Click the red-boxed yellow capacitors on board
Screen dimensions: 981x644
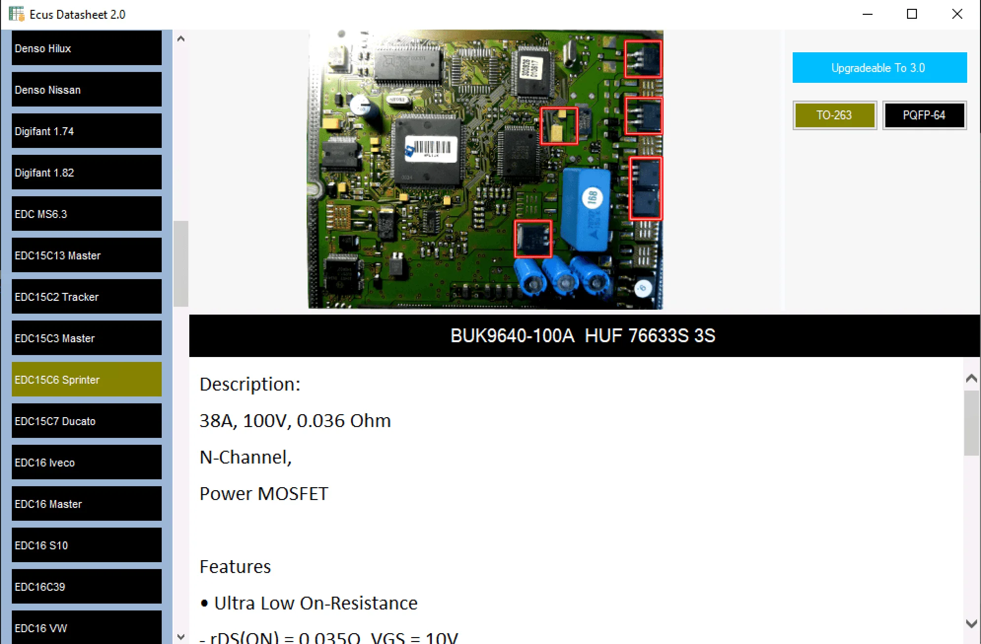click(559, 126)
